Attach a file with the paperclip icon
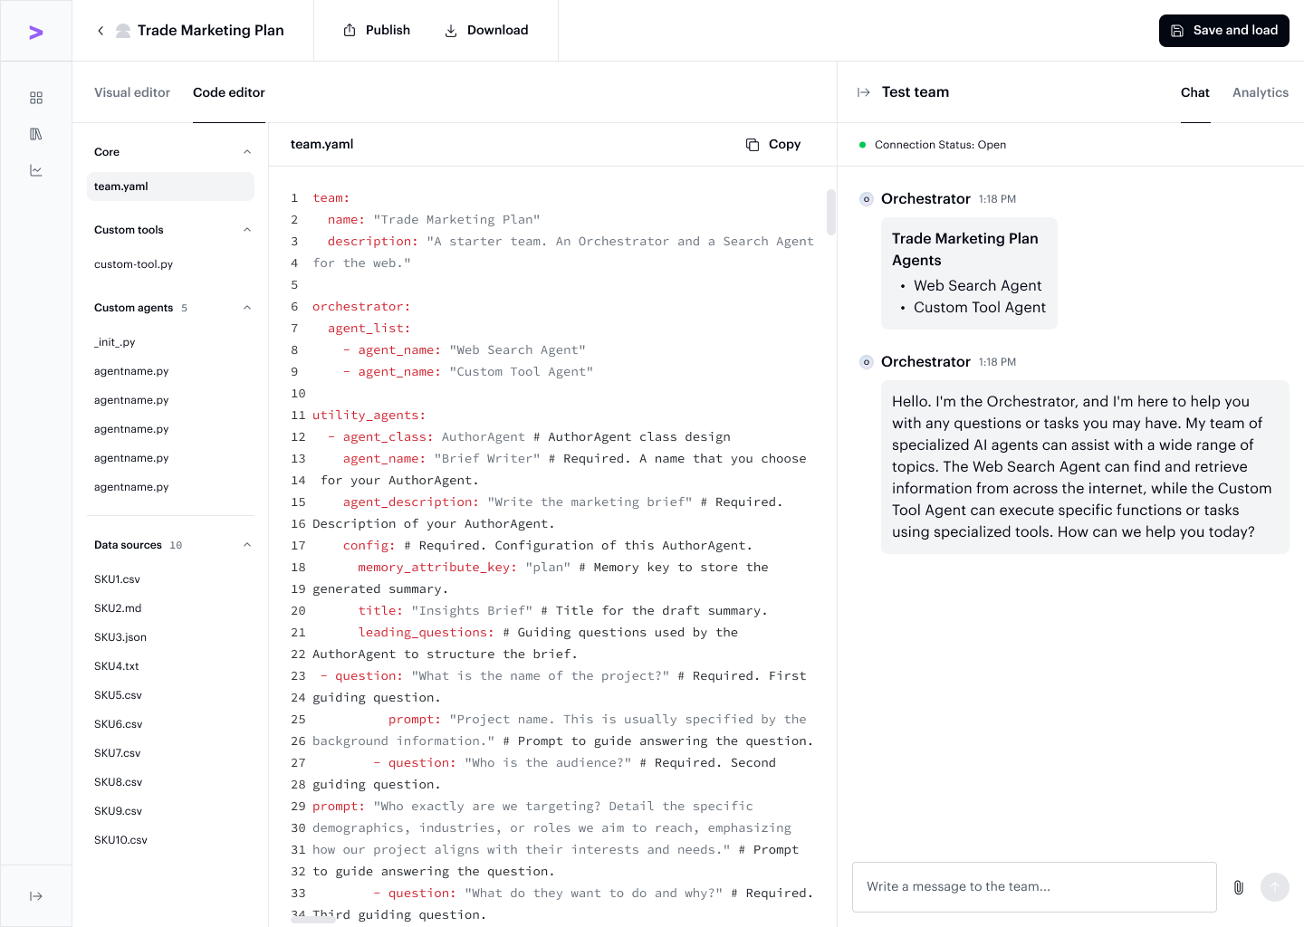 tap(1239, 887)
